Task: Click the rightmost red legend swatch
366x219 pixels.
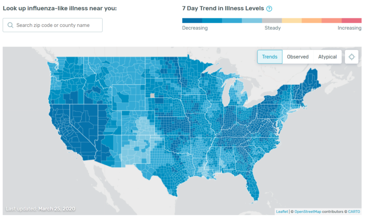Action: click(x=352, y=20)
